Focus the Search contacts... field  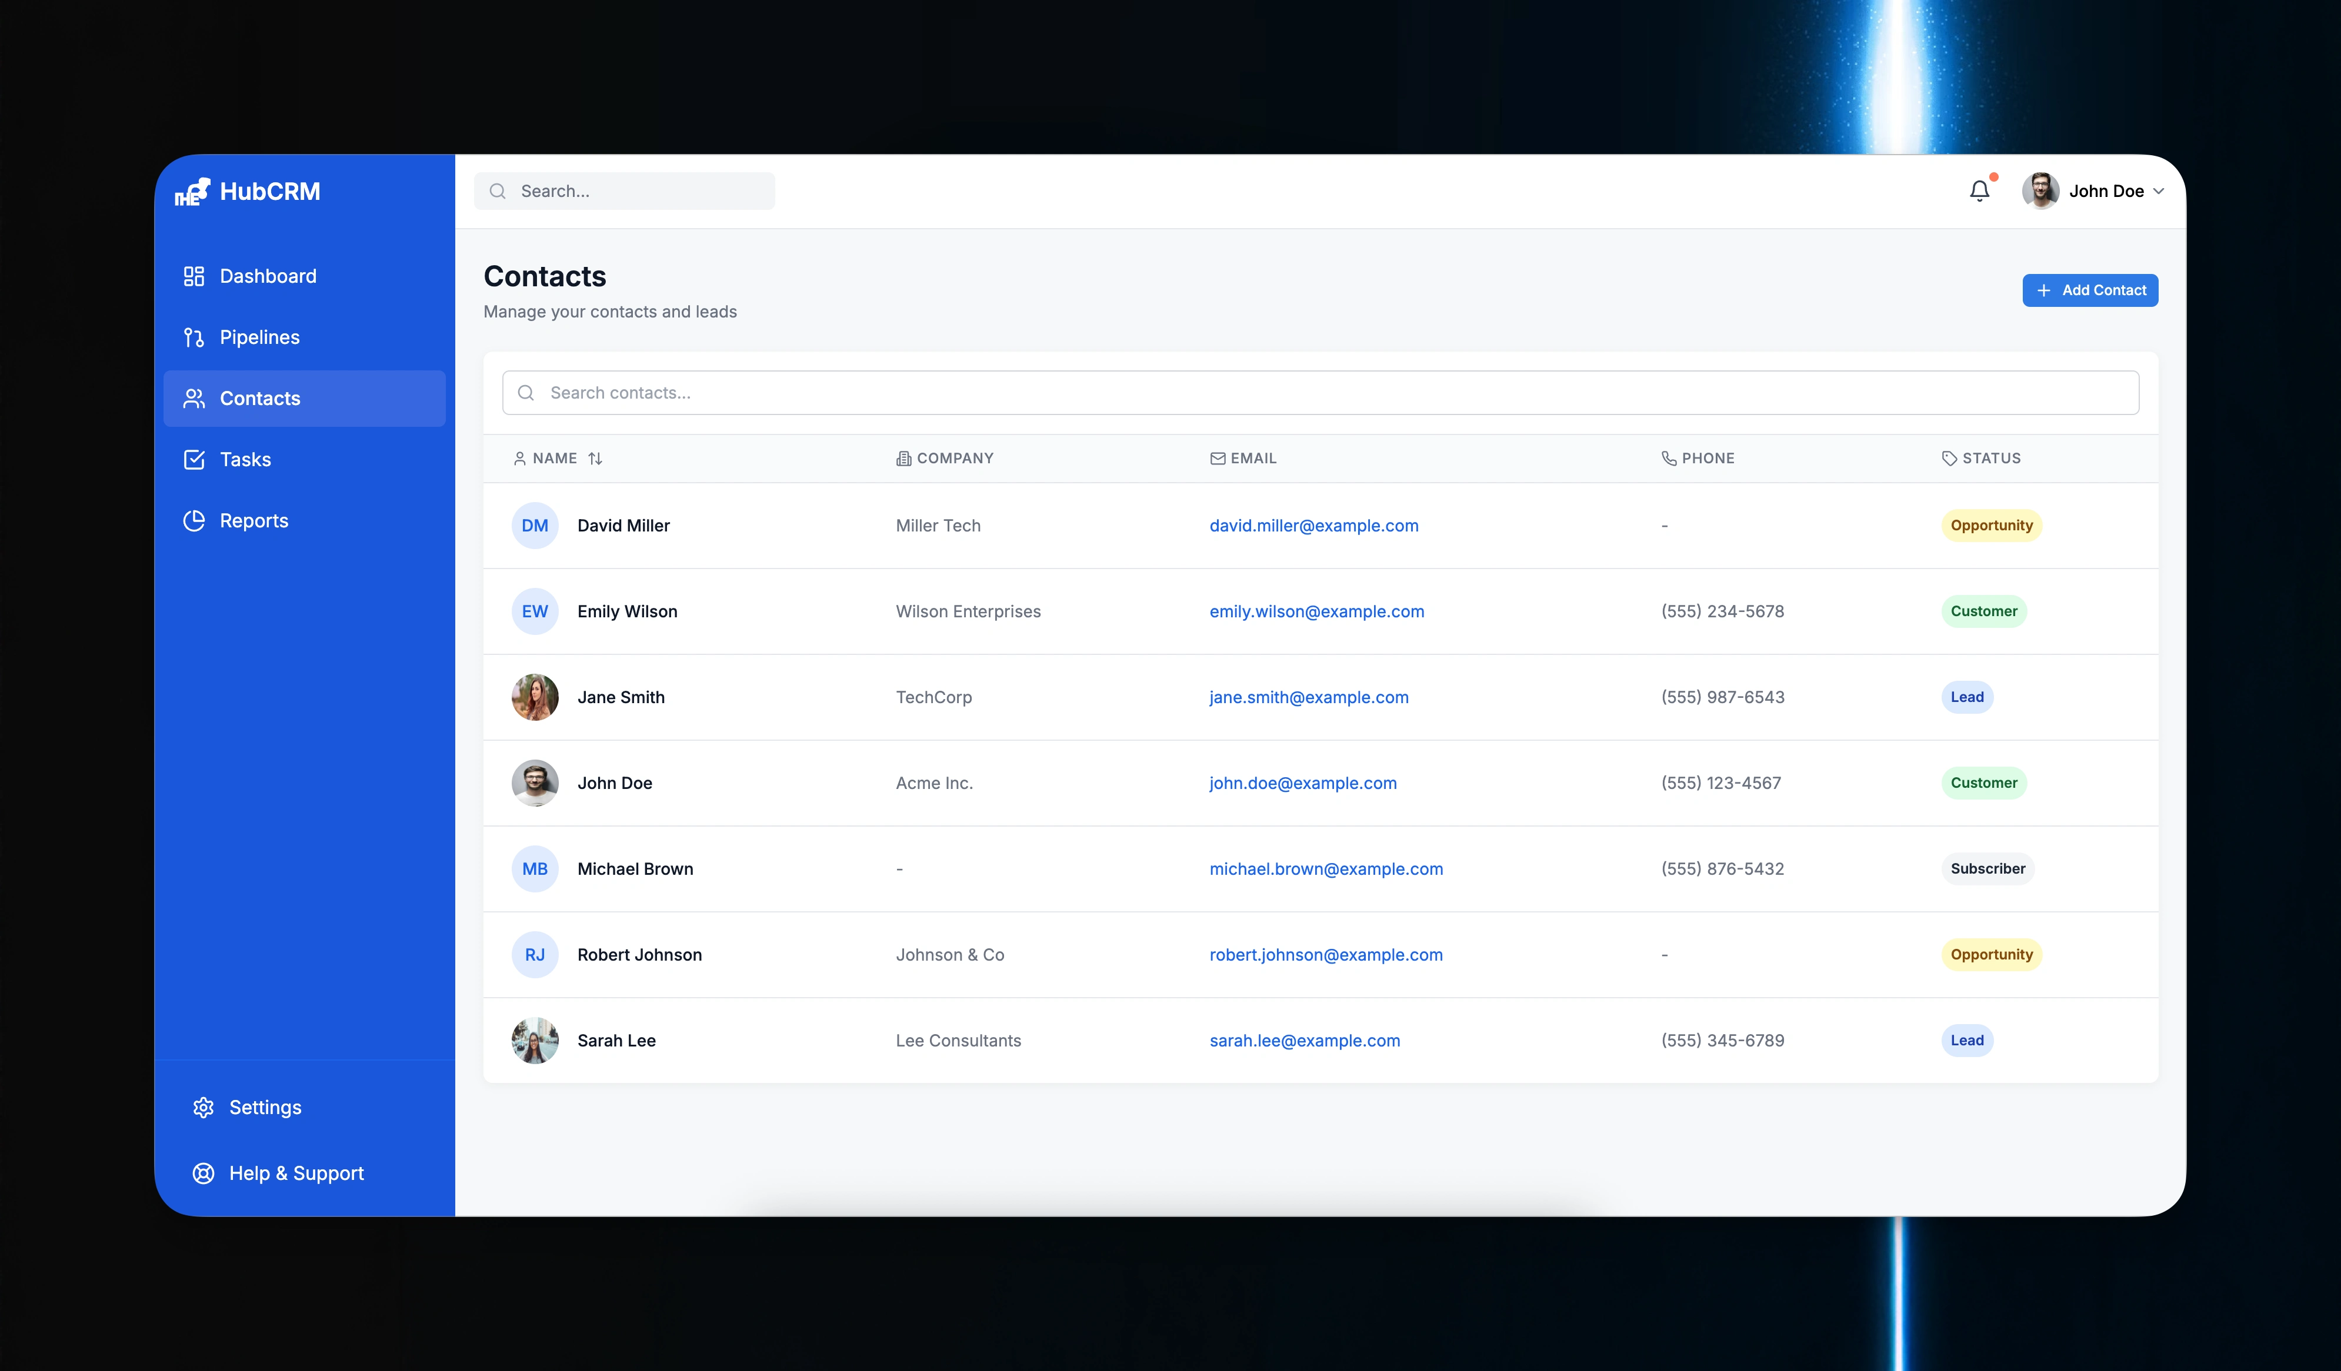1320,393
